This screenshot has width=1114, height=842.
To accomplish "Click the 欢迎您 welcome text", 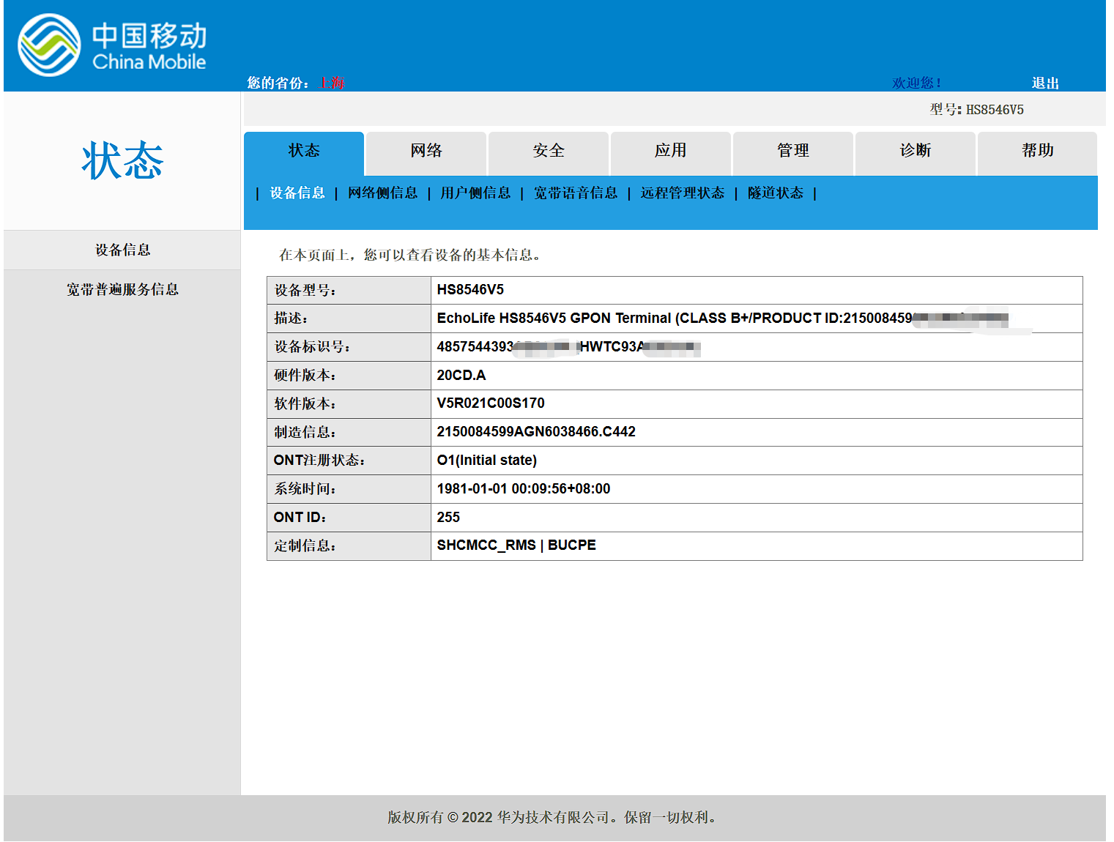I will click(x=916, y=83).
